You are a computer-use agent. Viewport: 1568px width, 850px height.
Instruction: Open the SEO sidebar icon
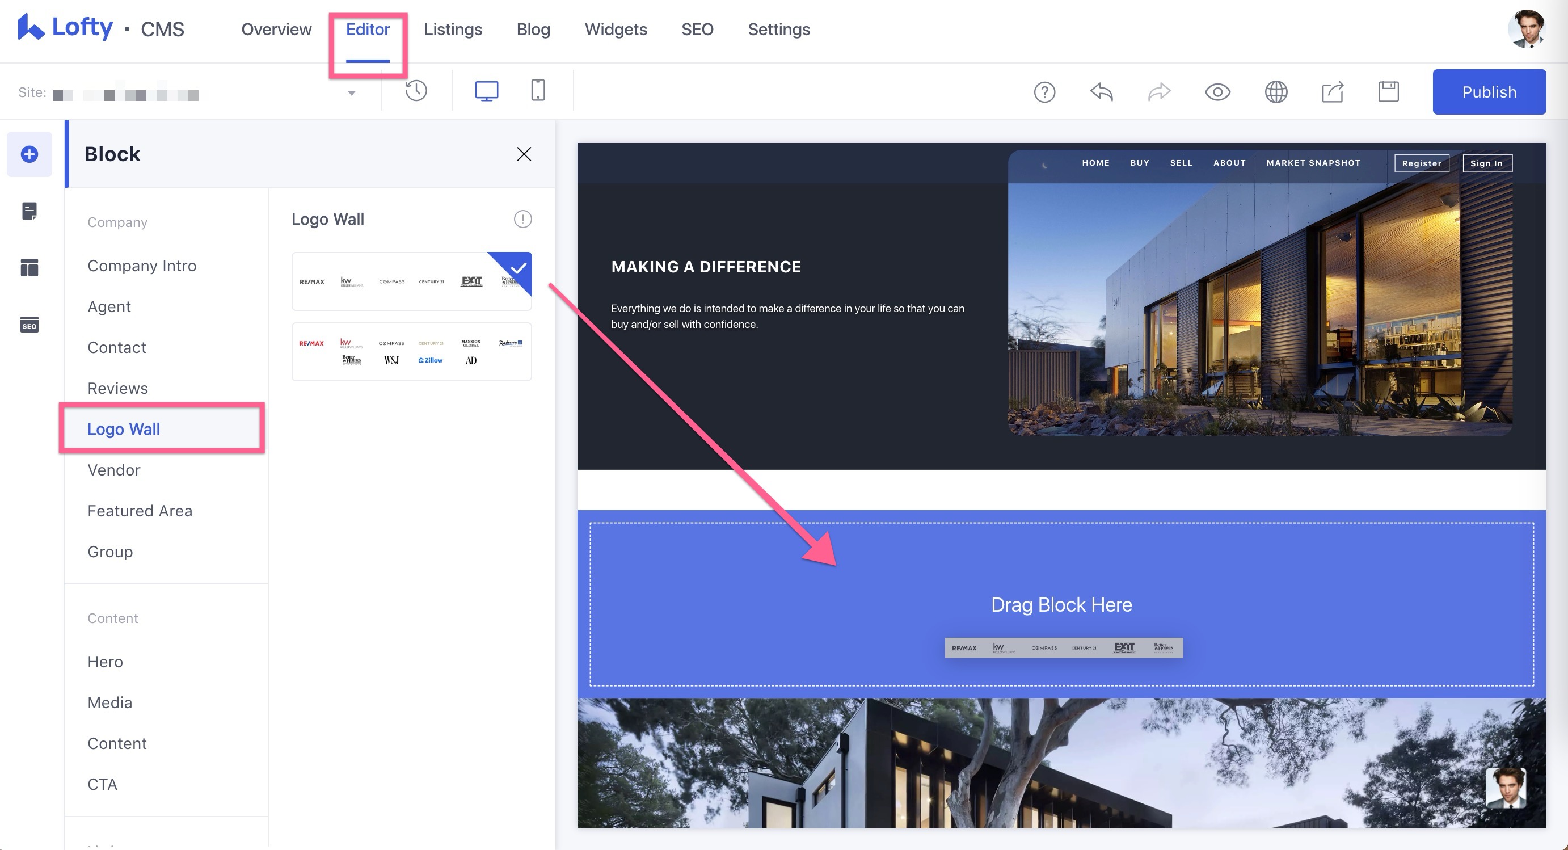[29, 325]
